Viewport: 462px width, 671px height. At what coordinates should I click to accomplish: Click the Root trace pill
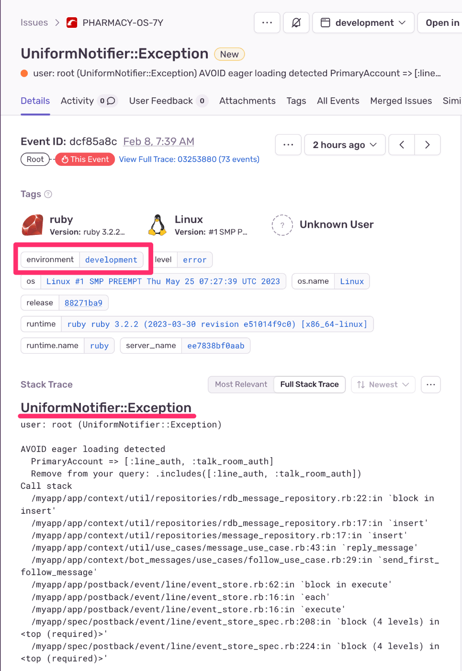pyautogui.click(x=35, y=159)
